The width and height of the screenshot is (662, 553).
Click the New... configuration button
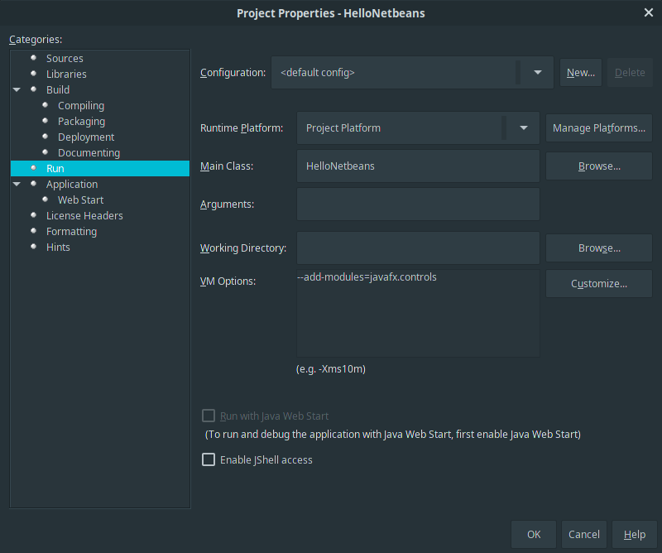coord(580,73)
